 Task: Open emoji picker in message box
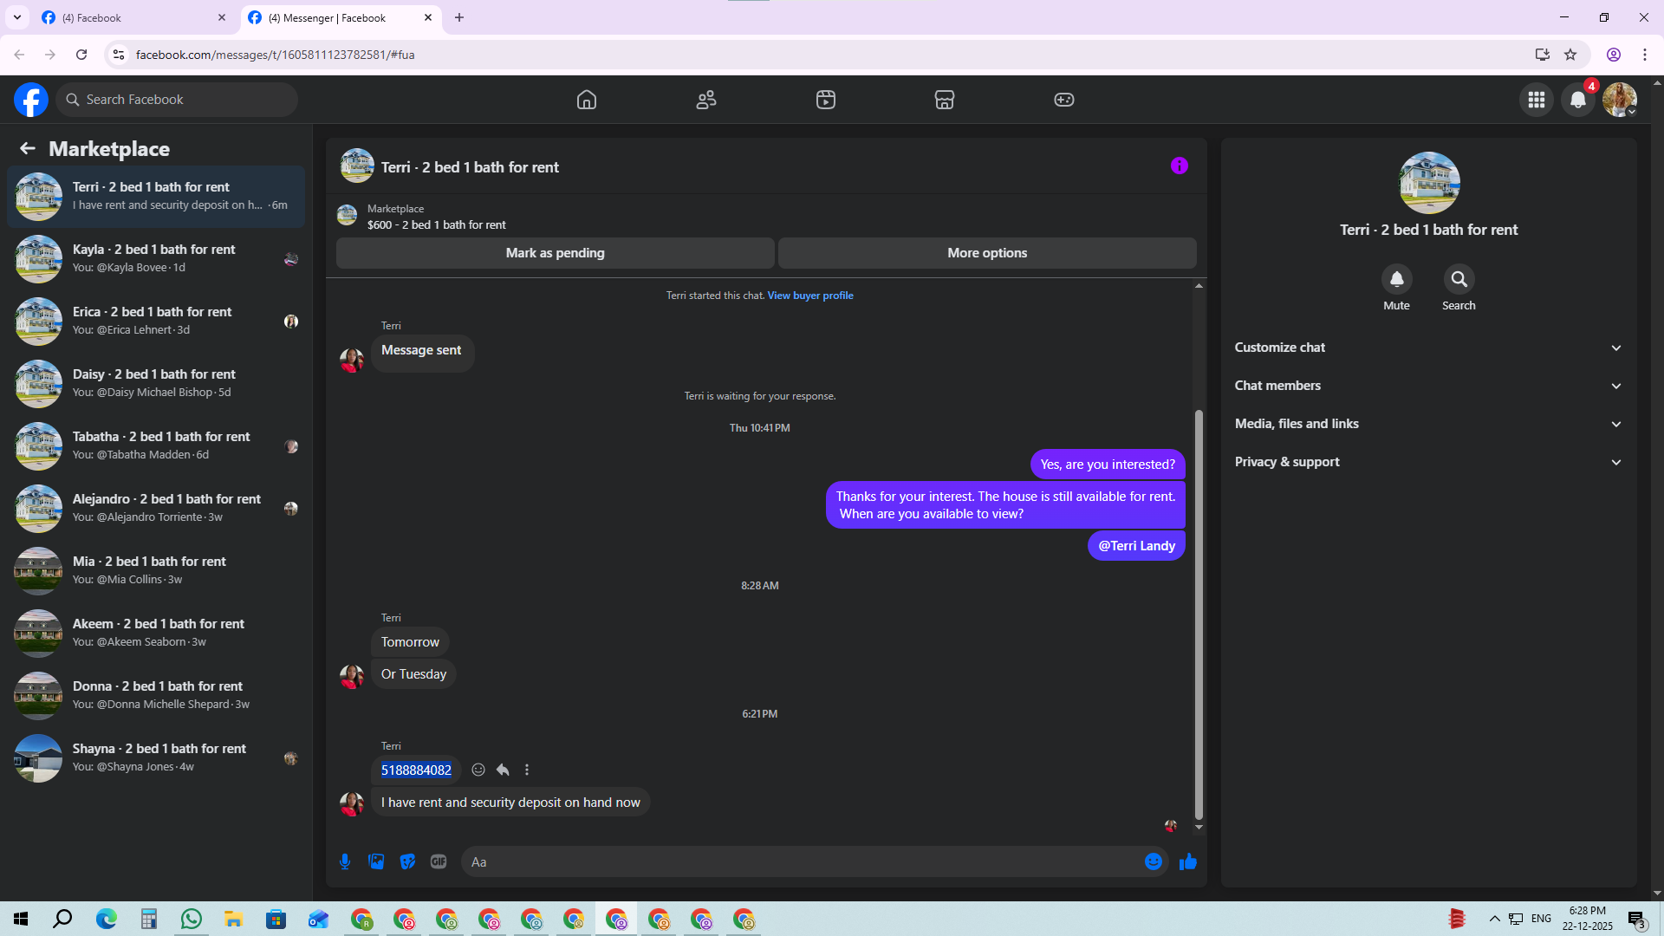click(1153, 861)
